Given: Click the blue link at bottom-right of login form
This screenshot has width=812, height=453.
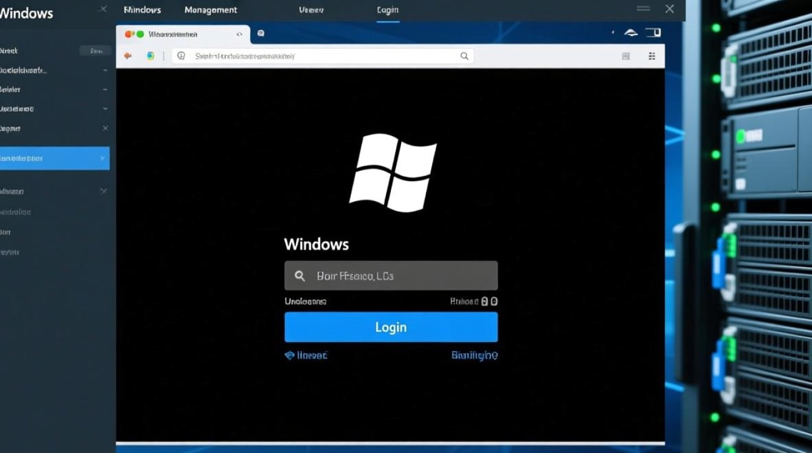Looking at the screenshot, I should click(x=474, y=356).
